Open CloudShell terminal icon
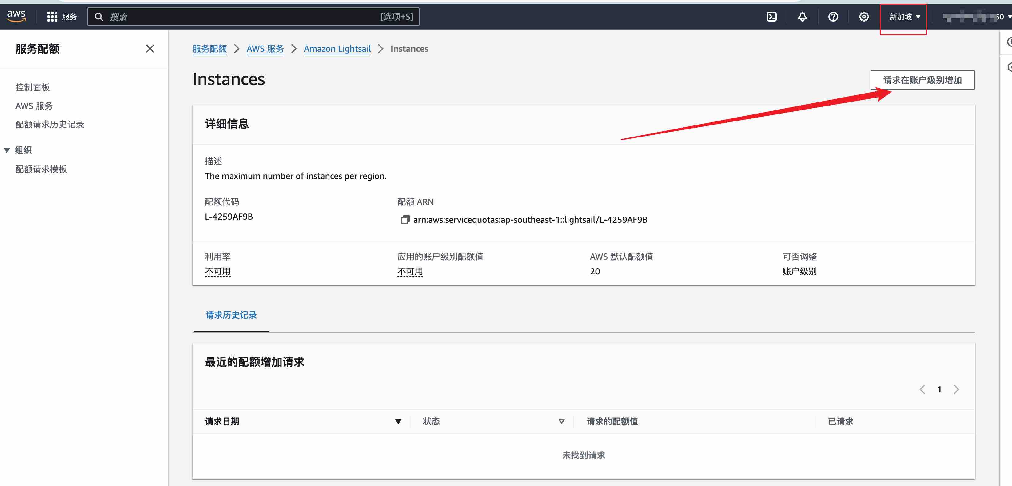The height and width of the screenshot is (486, 1012). point(771,17)
